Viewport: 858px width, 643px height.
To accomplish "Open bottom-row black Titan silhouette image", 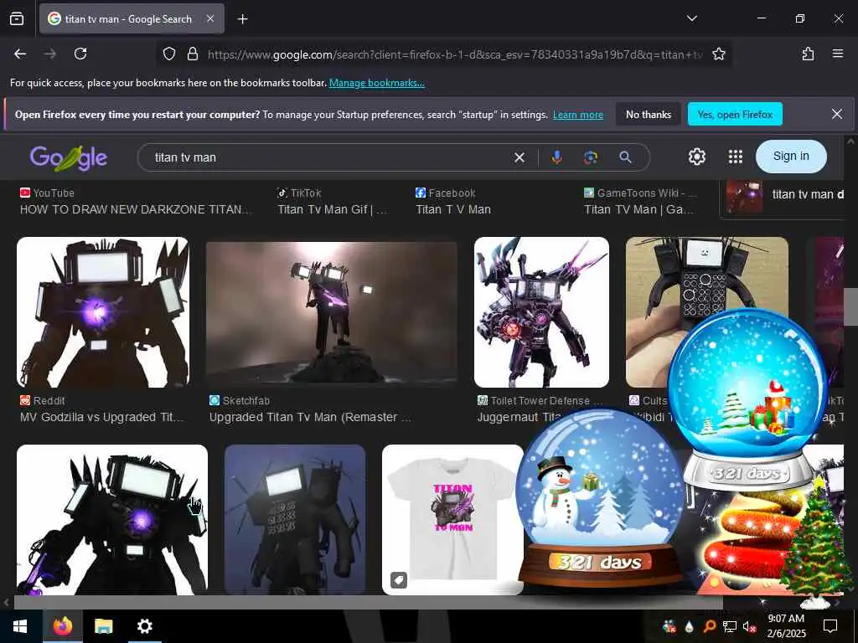I will point(112,519).
